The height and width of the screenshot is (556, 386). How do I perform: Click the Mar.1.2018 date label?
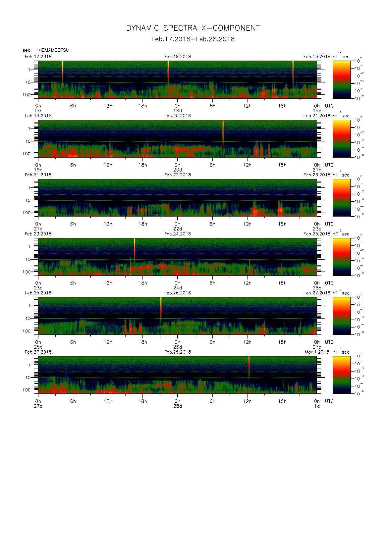click(x=317, y=352)
